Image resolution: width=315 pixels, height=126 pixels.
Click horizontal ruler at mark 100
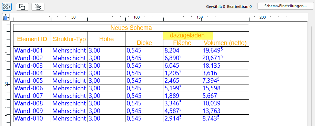(x=136, y=18)
